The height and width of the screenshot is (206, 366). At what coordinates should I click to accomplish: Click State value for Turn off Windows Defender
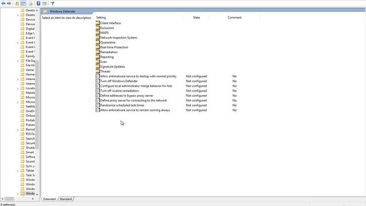pyautogui.click(x=196, y=81)
